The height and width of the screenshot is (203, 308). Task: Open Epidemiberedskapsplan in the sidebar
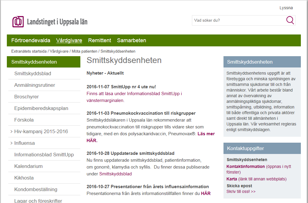41,108
